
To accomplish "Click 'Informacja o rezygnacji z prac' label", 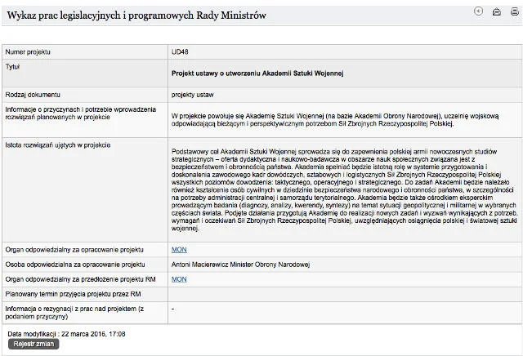I will 74,313.
